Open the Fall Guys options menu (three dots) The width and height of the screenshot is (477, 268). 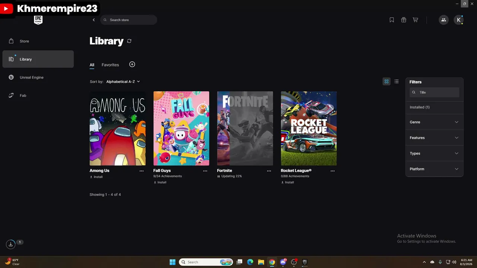pos(205,171)
